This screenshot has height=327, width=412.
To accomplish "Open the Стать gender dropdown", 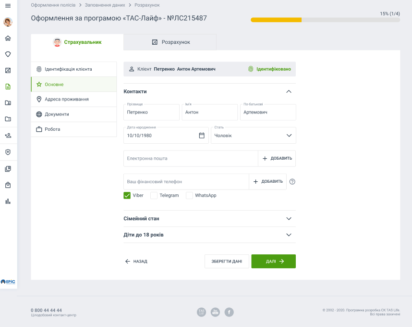I will [x=253, y=136].
